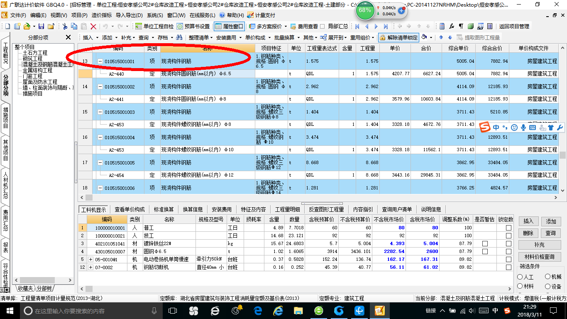The height and width of the screenshot is (319, 567).
Task: Open the calculator icon in the toolbar
Action: (442, 26)
